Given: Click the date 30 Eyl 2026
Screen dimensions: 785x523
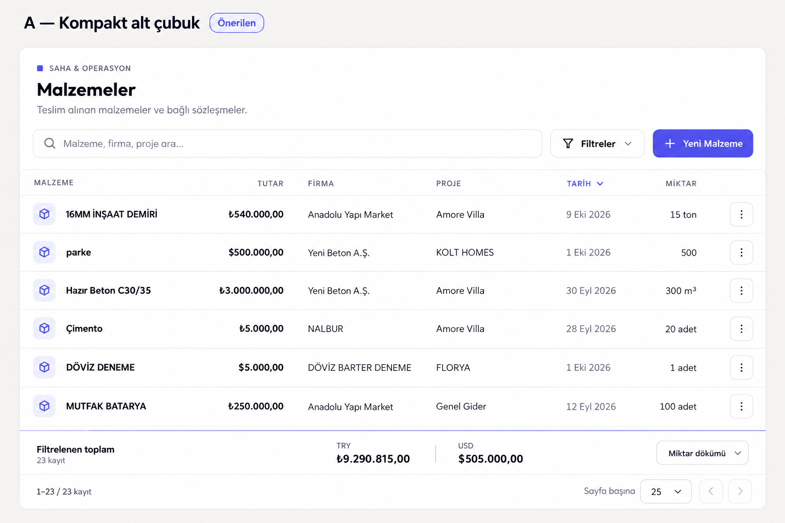Looking at the screenshot, I should [591, 291].
